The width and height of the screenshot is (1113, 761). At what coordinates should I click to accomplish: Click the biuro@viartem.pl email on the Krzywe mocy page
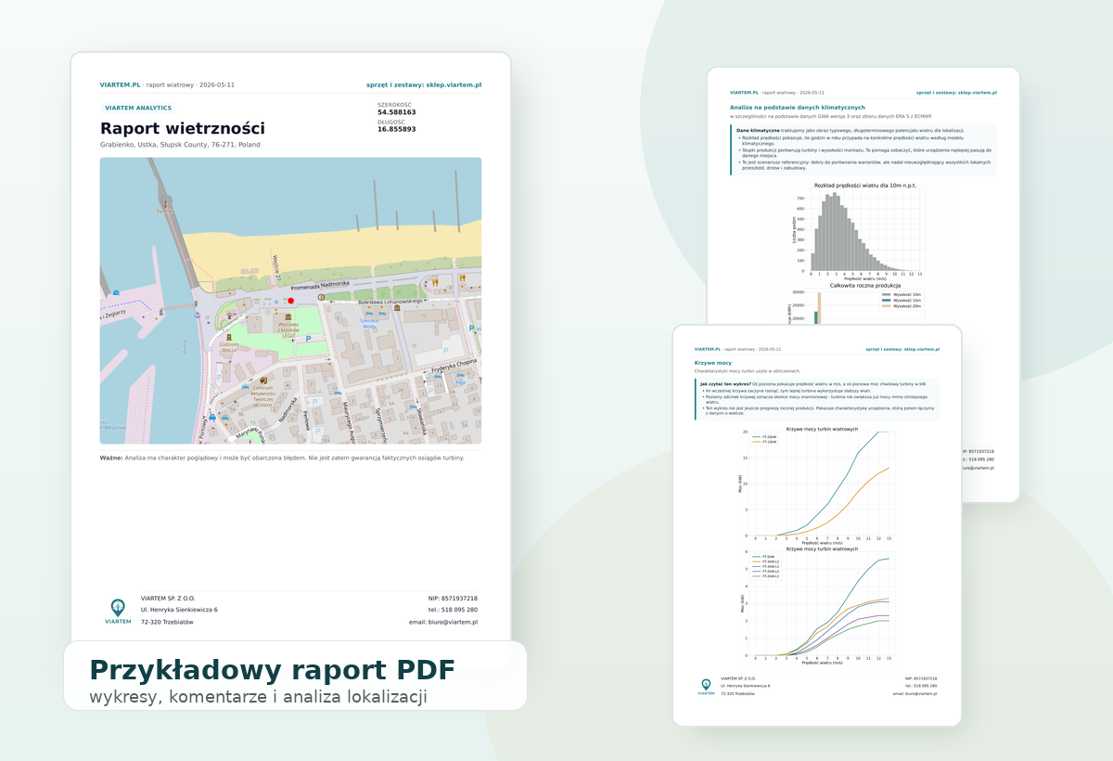pos(915,693)
